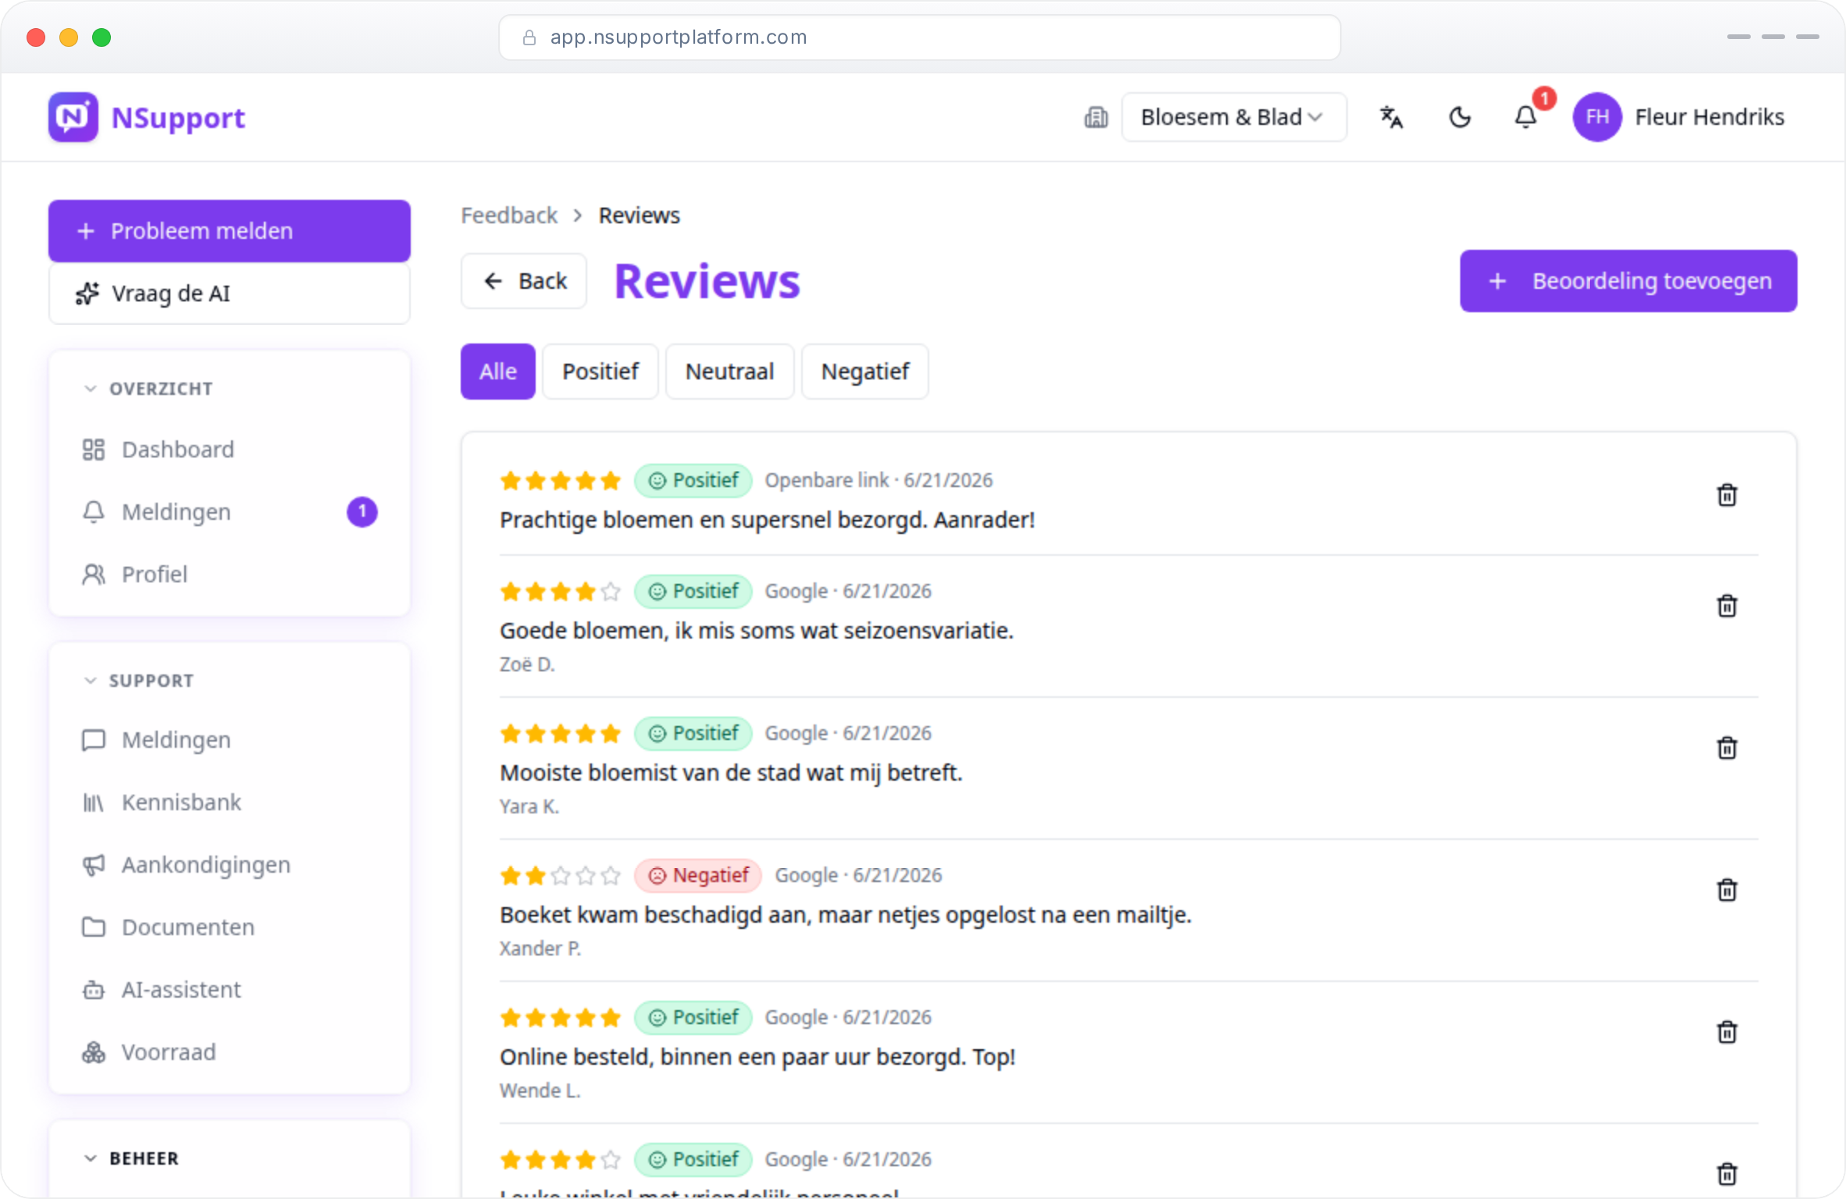The width and height of the screenshot is (1846, 1199).
Task: Click the NSupport logo
Action: (147, 117)
